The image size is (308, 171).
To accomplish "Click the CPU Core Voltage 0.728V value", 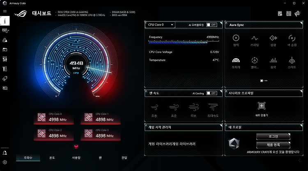I will pyautogui.click(x=214, y=52).
